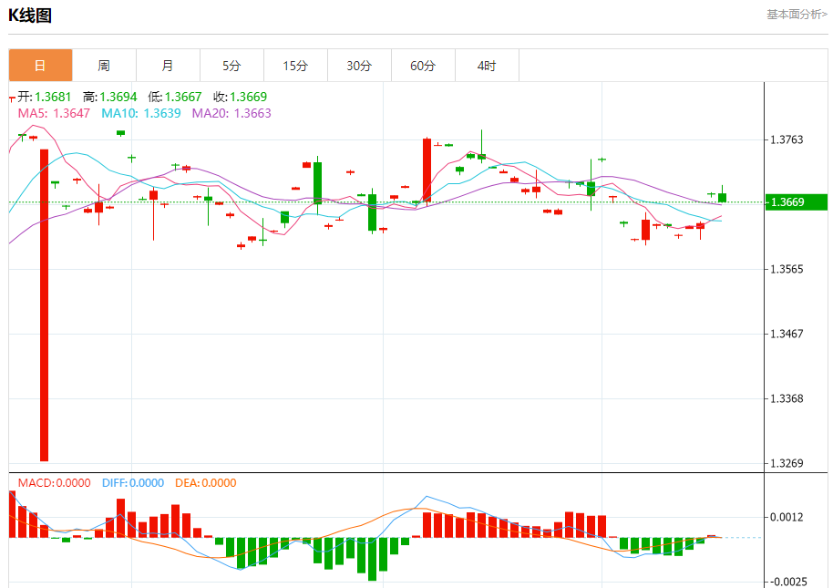Screen dimensions: 833x588
Task: Open the 基本面分析 link
Action: 797,15
